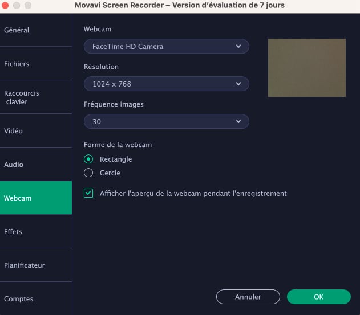Open the Général settings tab
The height and width of the screenshot is (315, 360).
tap(17, 30)
